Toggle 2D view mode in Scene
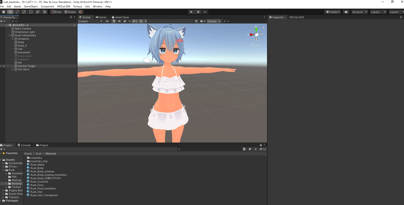 [x=107, y=21]
